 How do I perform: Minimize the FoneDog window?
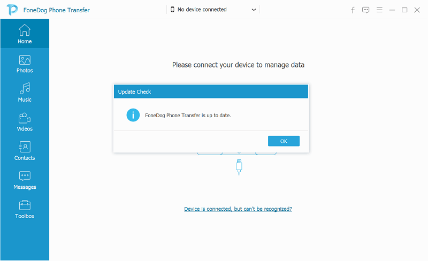392,10
